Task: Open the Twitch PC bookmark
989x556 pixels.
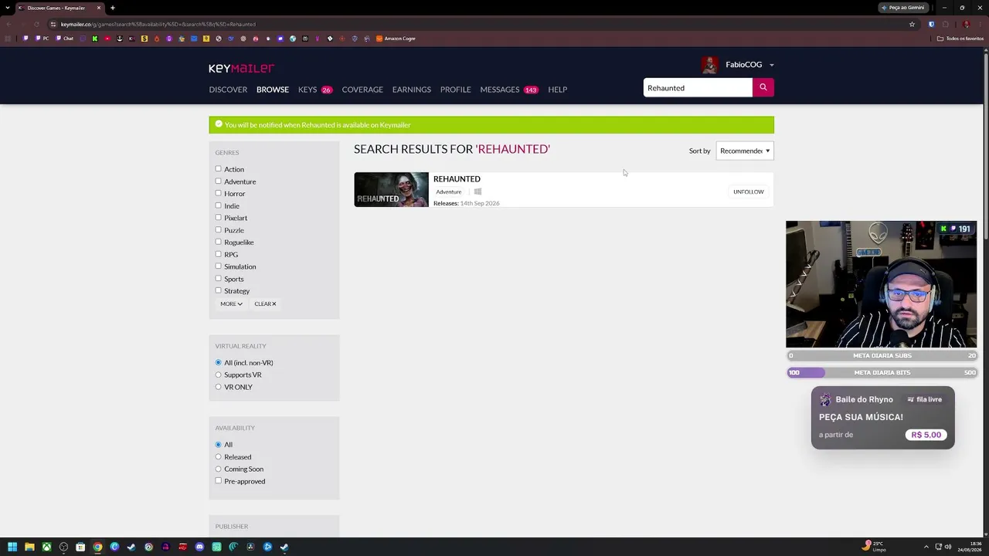Action: point(42,39)
